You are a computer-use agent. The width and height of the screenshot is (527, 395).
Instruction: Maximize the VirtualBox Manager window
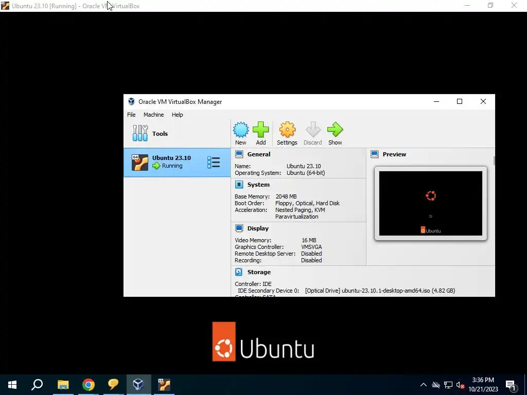(x=460, y=101)
